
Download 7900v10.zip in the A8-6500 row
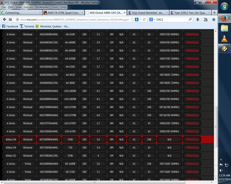[192, 34]
